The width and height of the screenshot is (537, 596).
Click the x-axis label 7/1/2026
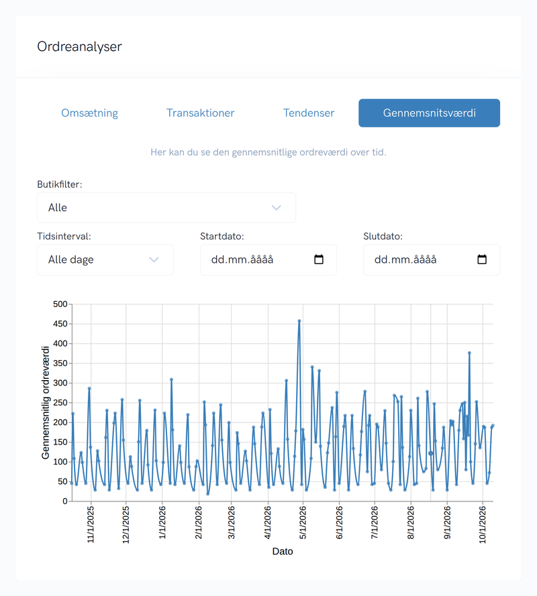[x=375, y=523]
